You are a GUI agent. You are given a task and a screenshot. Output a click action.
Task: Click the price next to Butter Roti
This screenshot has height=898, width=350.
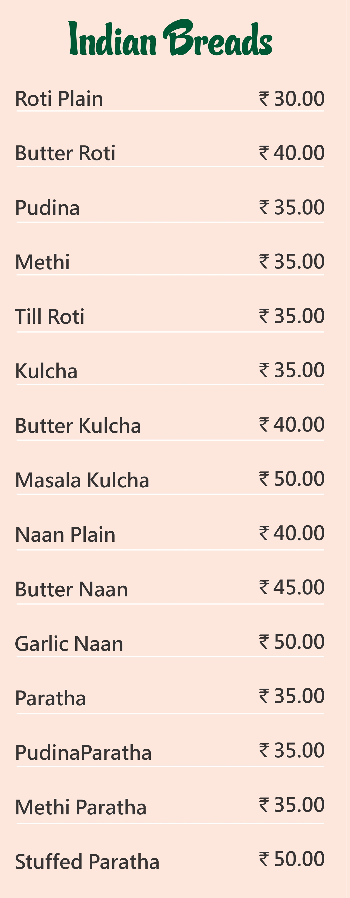[x=292, y=153]
